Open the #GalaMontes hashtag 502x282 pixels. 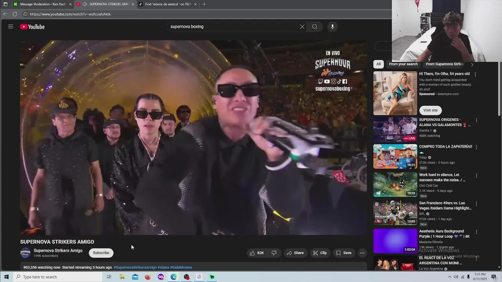click(x=181, y=268)
